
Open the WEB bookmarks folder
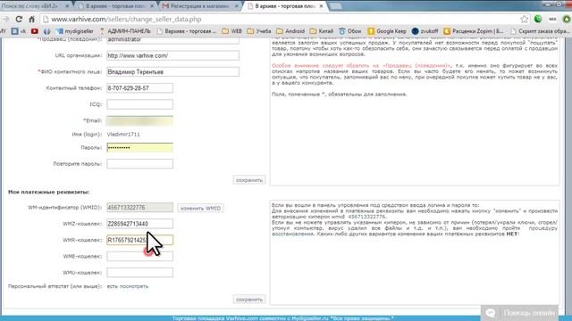tap(232, 31)
